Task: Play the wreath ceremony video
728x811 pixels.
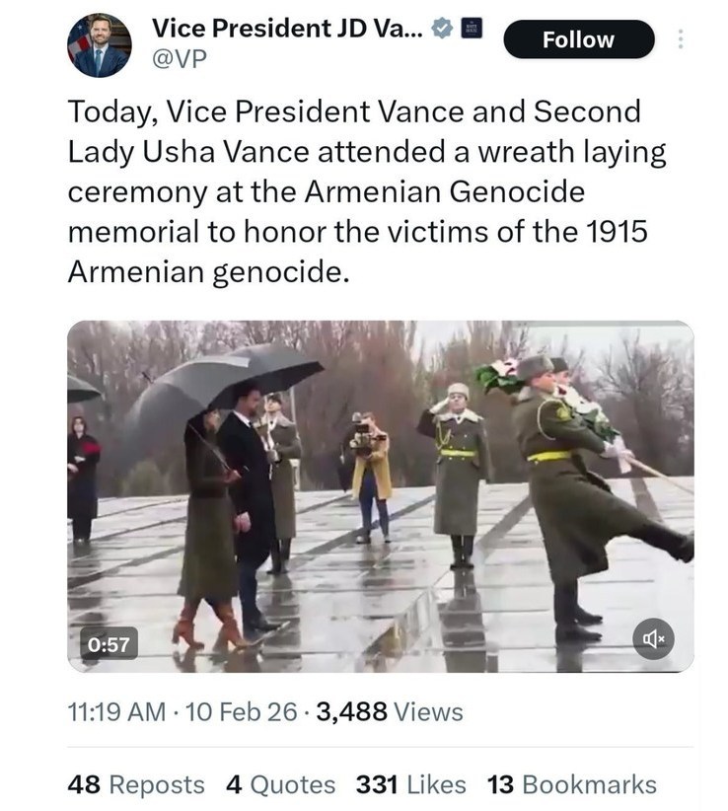Action: 380,493
